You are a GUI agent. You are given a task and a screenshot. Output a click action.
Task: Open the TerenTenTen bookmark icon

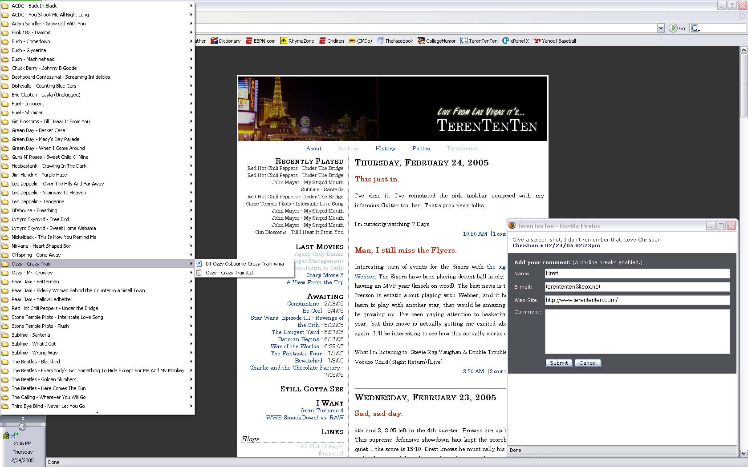point(464,41)
